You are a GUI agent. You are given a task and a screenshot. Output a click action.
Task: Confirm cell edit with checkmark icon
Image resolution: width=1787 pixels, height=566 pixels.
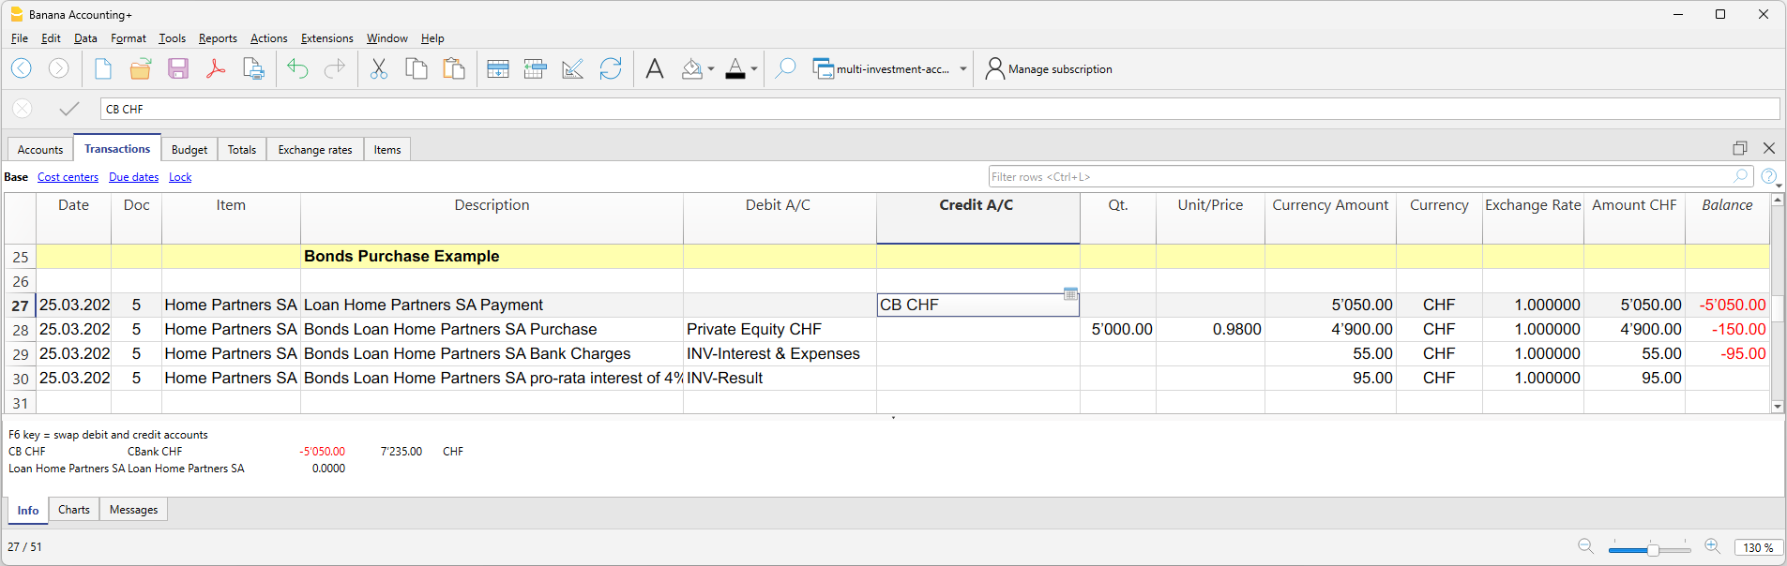[x=68, y=109]
